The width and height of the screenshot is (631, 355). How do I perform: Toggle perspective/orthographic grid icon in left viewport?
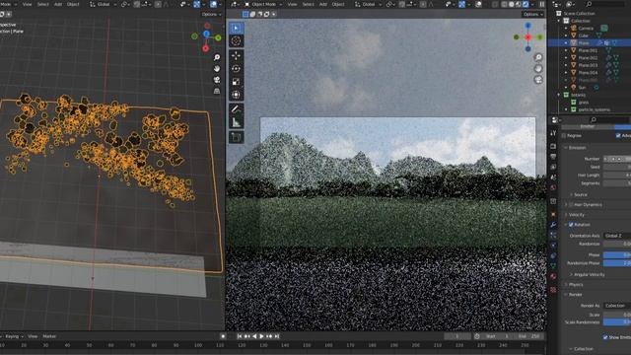(217, 92)
